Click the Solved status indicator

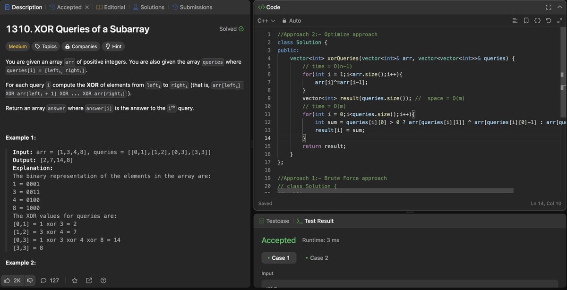tap(232, 29)
